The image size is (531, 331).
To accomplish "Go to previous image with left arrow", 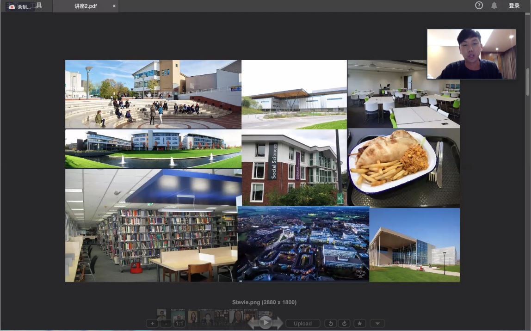I will [253, 323].
